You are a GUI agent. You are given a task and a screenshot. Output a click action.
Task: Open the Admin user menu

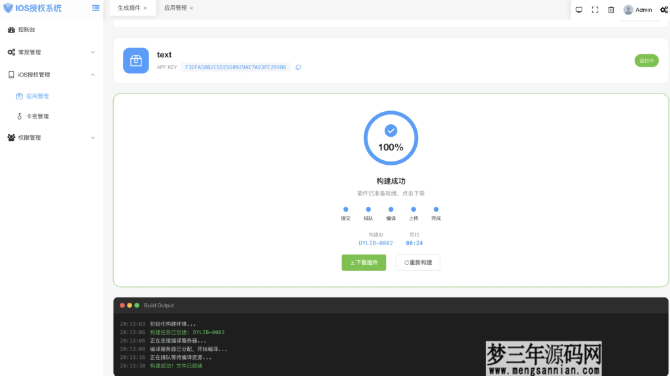point(637,10)
